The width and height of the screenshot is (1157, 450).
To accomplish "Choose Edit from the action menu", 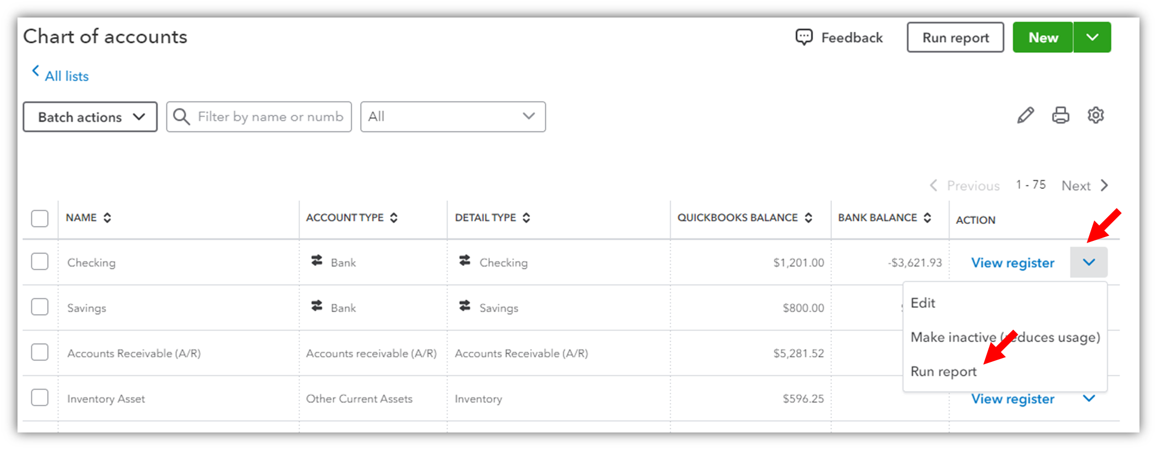I will point(923,303).
